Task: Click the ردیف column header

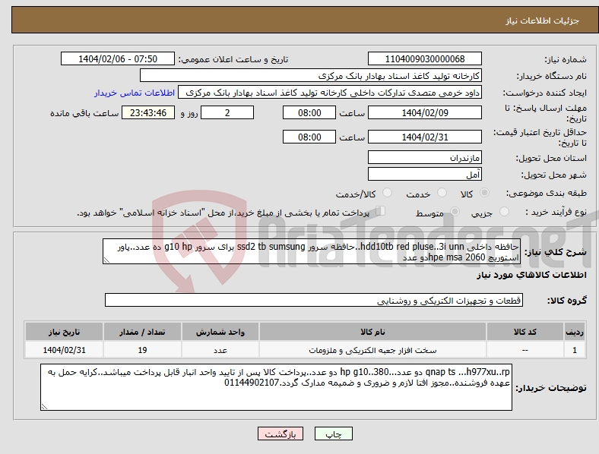Action: tap(575, 332)
